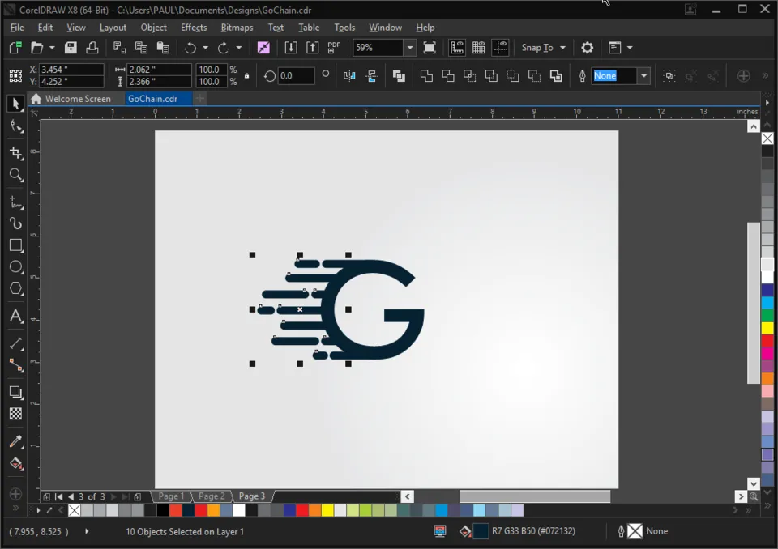This screenshot has width=778, height=549.
Task: Open the Window menu
Action: 385,28
